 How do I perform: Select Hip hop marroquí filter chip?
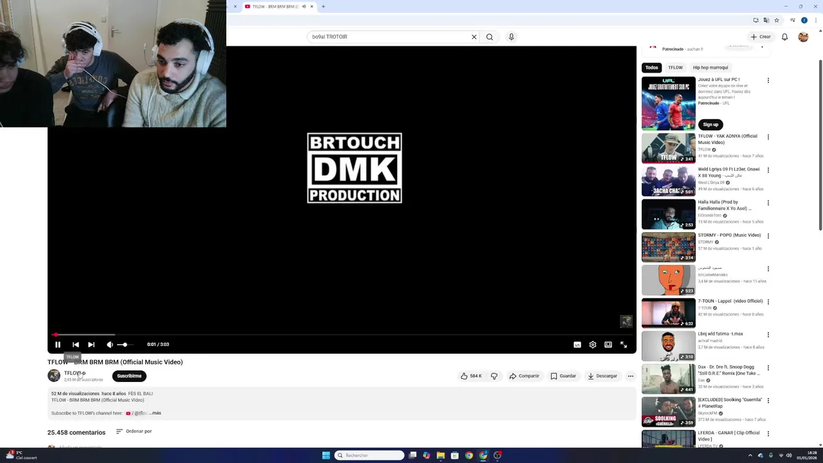pos(710,68)
